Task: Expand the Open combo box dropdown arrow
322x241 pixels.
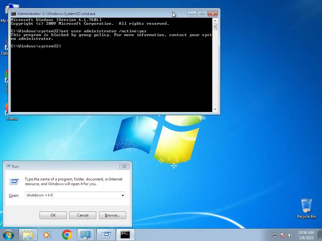Action: click(x=123, y=195)
